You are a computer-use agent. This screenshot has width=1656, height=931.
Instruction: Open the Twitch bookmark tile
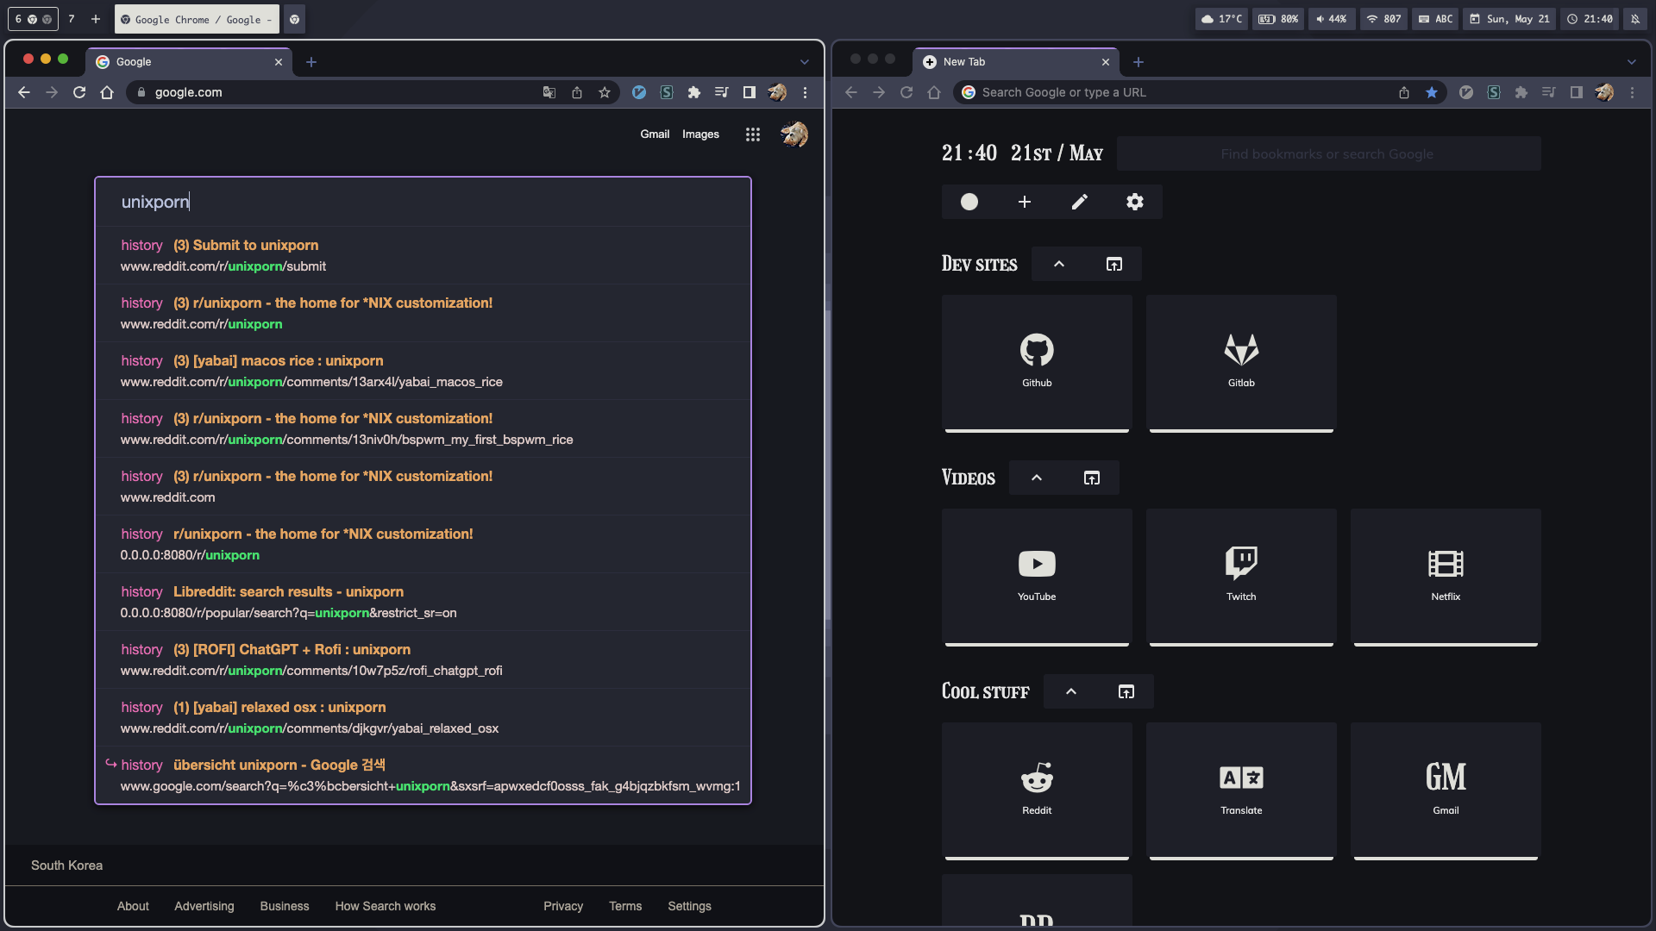(x=1241, y=575)
